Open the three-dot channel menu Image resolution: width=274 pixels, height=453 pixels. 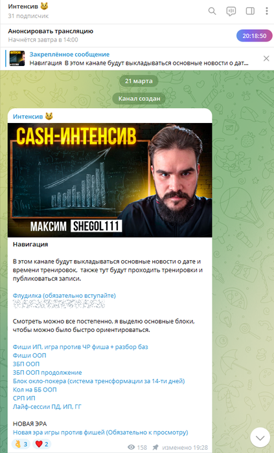(266, 11)
